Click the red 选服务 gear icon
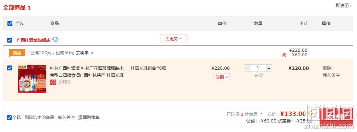 point(53,82)
